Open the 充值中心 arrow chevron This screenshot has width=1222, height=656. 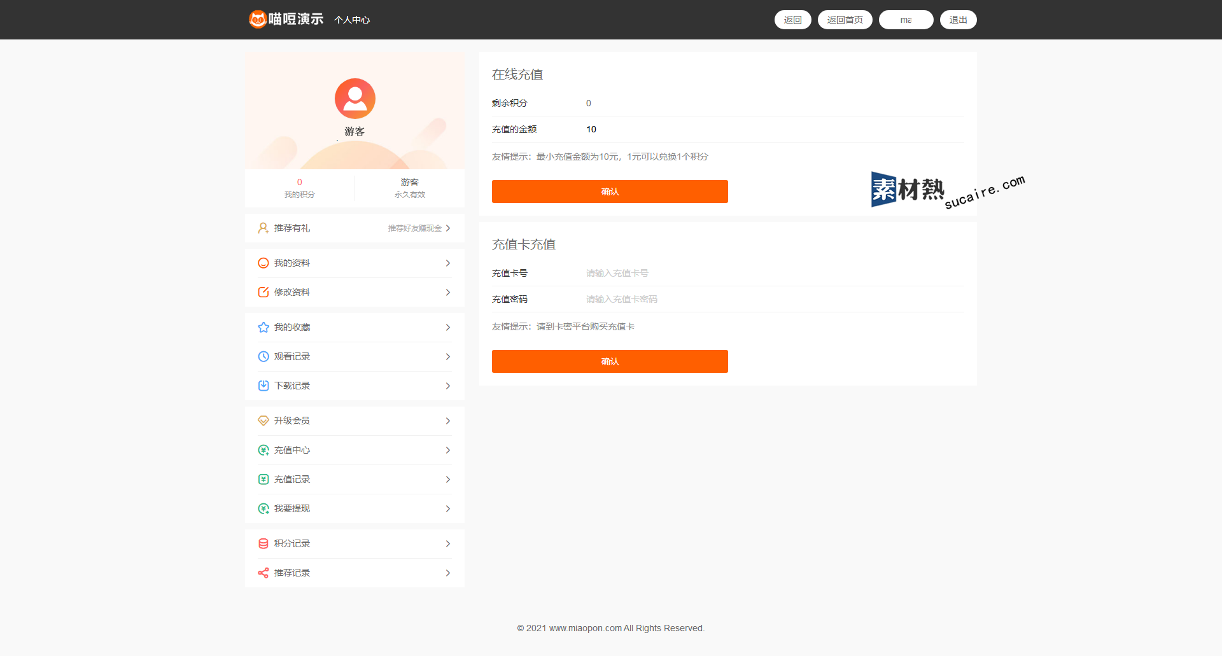[448, 450]
